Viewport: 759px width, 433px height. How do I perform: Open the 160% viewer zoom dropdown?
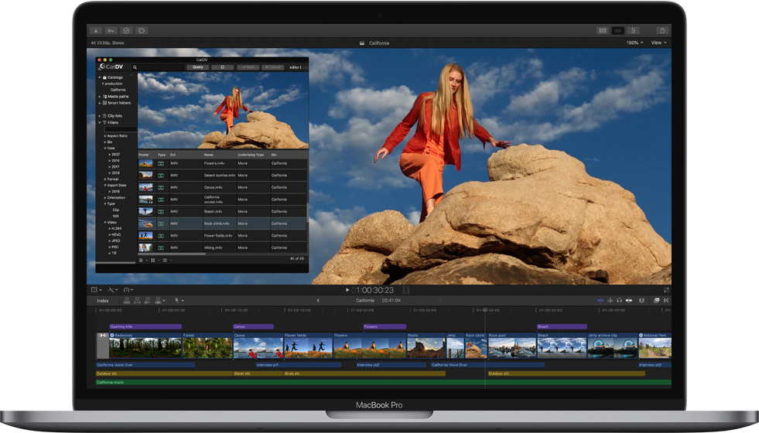[x=634, y=43]
